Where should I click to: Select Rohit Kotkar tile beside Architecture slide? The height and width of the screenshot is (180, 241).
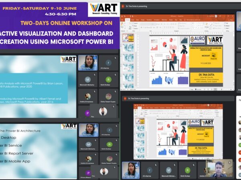point(109,144)
